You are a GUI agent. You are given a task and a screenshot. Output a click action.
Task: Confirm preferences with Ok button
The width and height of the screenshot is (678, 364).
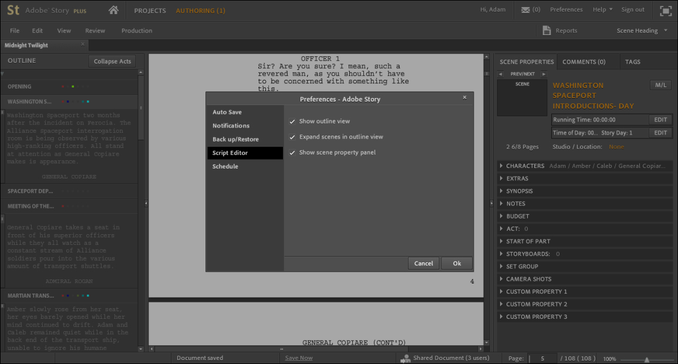457,263
